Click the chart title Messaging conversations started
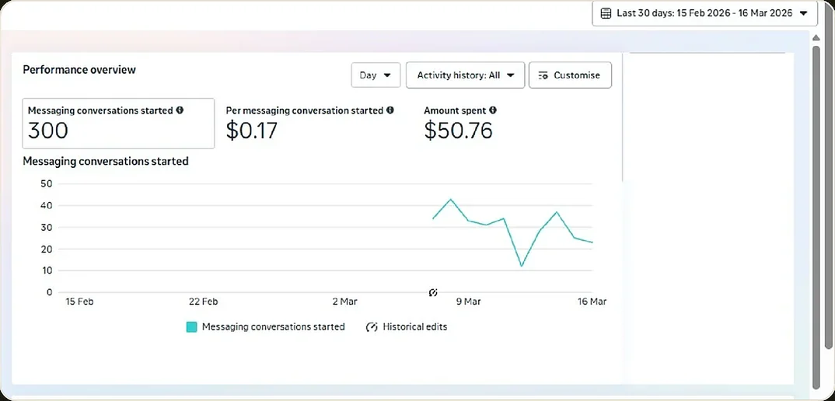 (106, 161)
